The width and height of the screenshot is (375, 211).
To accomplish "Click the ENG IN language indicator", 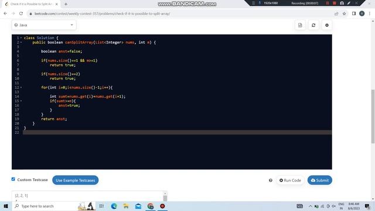I will click(x=341, y=206).
